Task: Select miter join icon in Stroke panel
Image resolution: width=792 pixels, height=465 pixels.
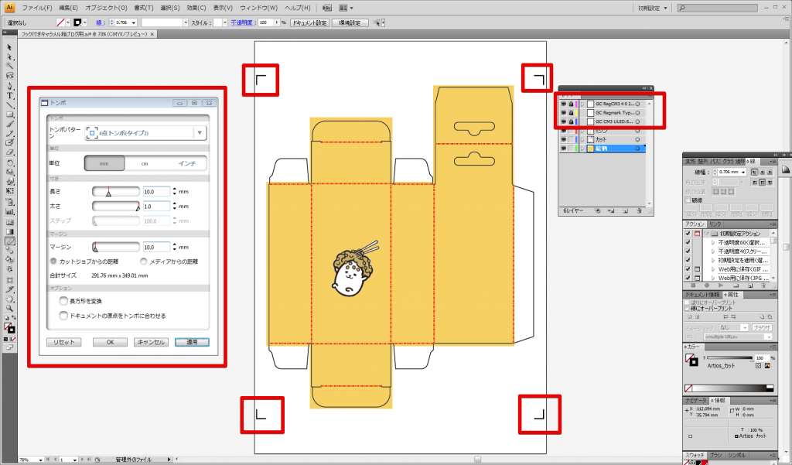Action: (x=755, y=182)
